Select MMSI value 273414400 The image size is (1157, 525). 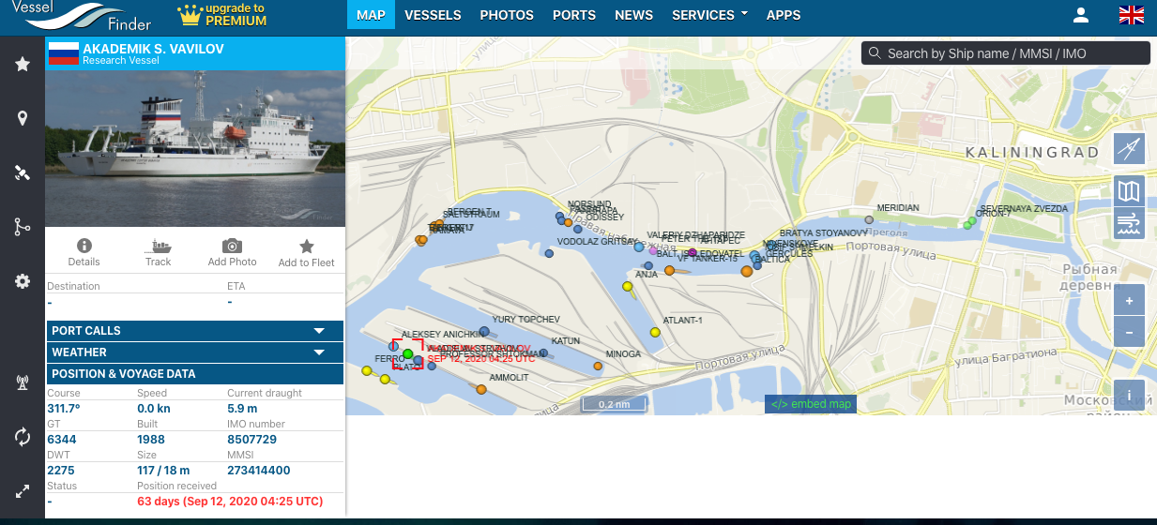click(258, 470)
